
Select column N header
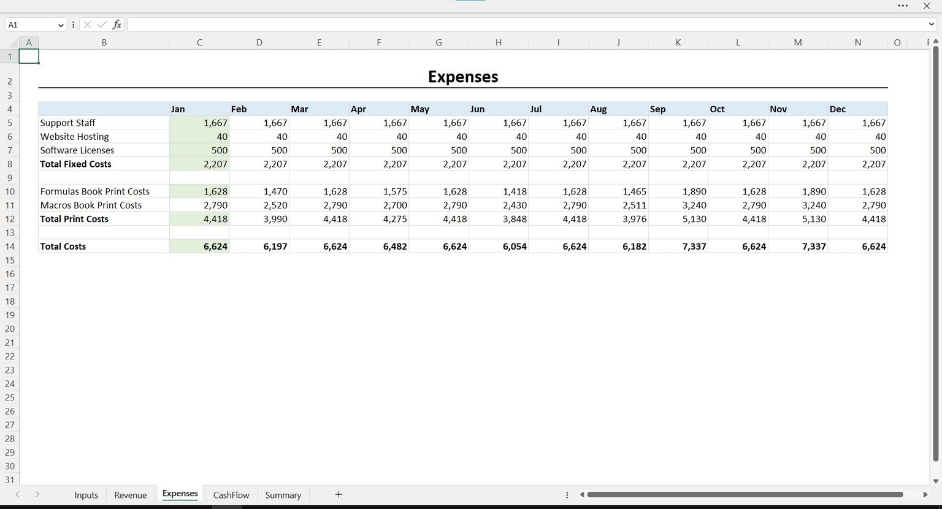(x=858, y=42)
